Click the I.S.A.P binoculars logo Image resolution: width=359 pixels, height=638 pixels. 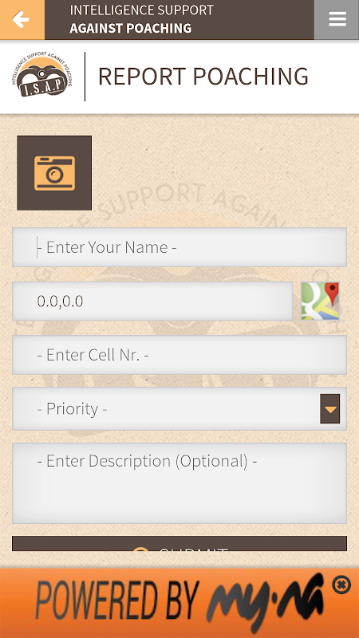point(42,75)
